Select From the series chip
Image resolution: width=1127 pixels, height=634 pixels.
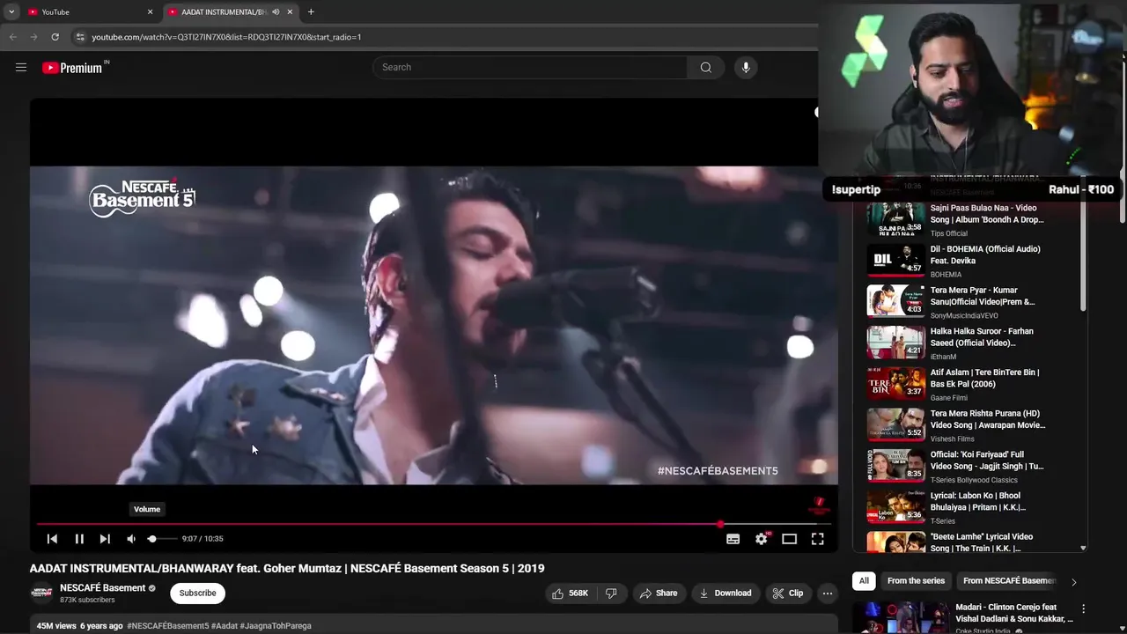916,581
